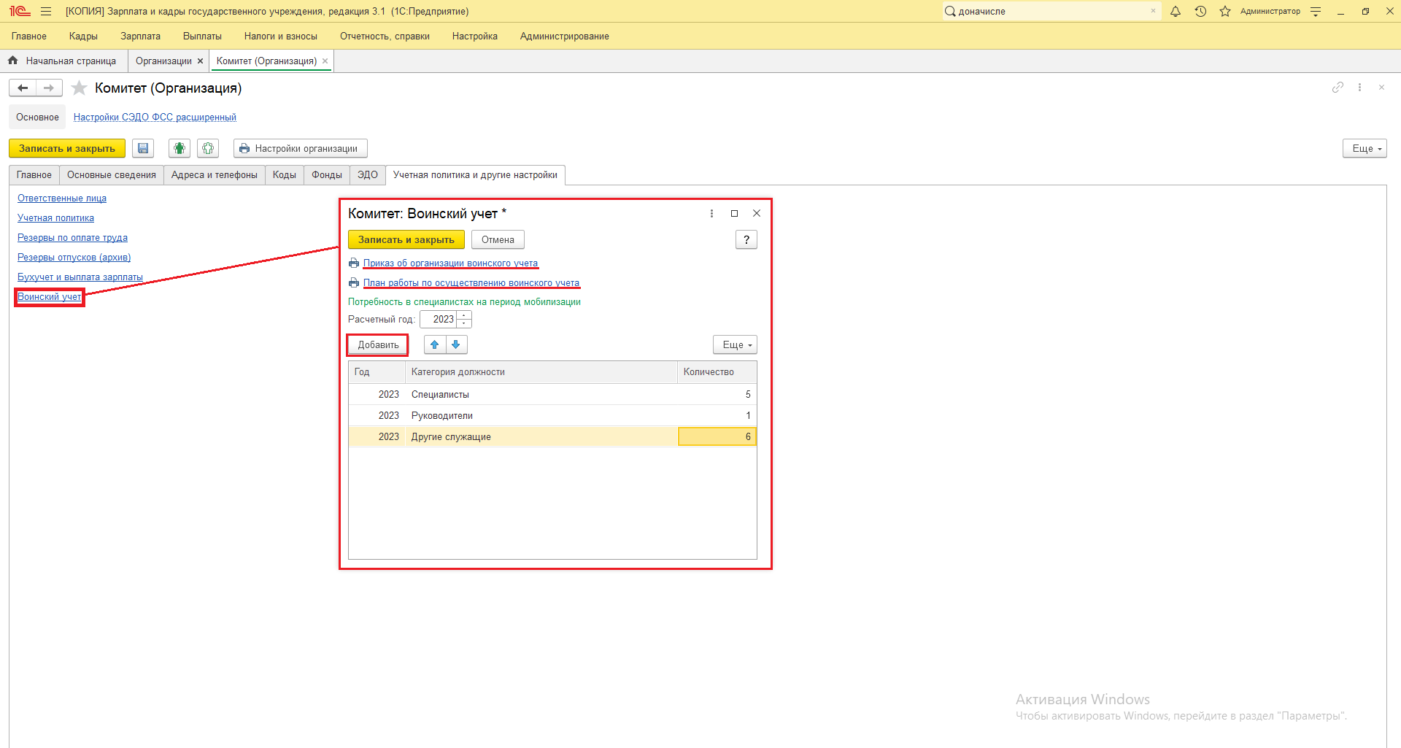This screenshot has width=1401, height=748.
Task: Open Учетная политика link
Action: (55, 218)
